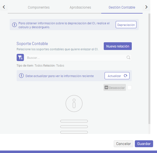Open the filter options icon beside search

point(20,57)
